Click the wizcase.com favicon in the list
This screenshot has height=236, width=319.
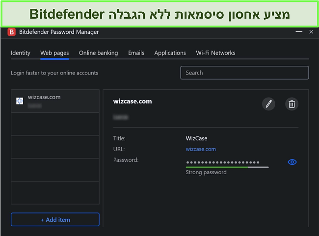coord(20,101)
